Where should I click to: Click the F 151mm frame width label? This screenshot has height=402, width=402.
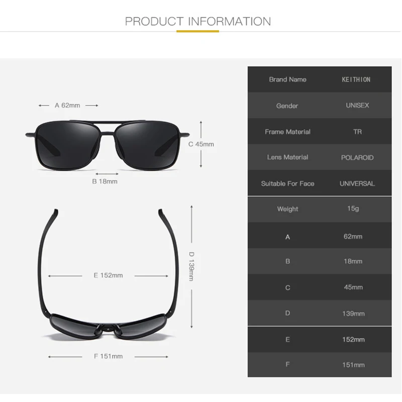[x=108, y=356]
